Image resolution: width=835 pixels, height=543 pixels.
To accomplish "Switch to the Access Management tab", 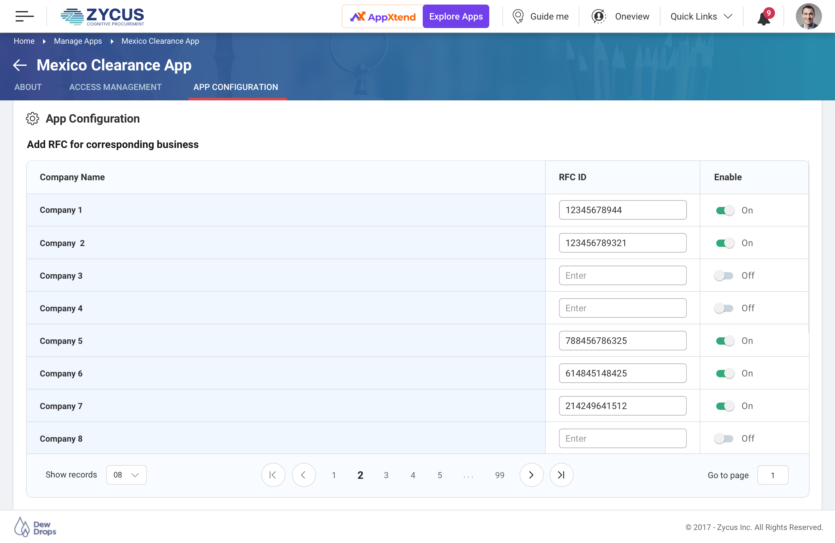I will point(115,87).
